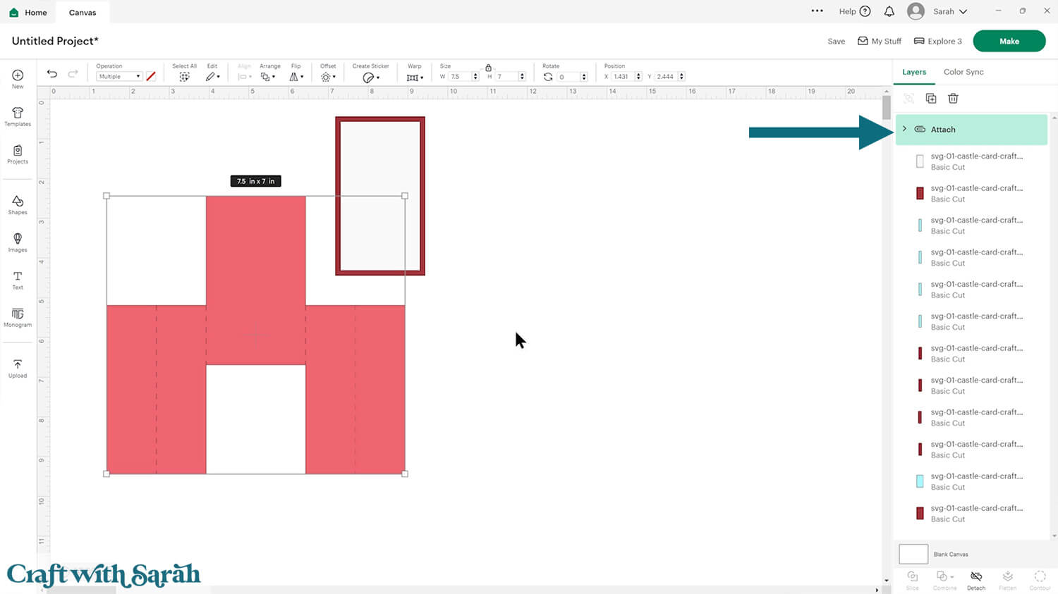Image resolution: width=1058 pixels, height=594 pixels.
Task: Click the Rotate stepper arrows
Action: (584, 77)
